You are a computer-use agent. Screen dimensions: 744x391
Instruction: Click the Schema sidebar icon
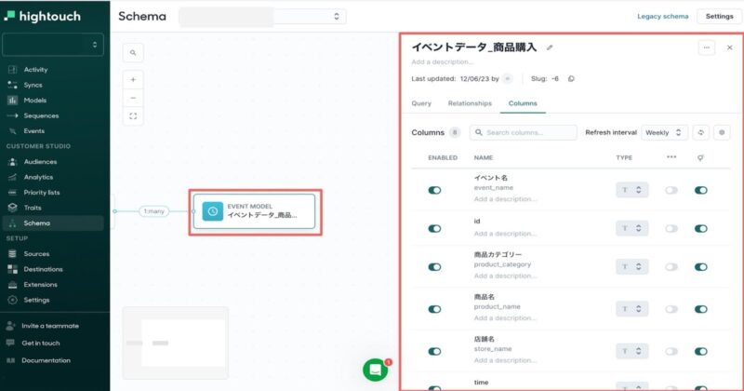point(12,222)
